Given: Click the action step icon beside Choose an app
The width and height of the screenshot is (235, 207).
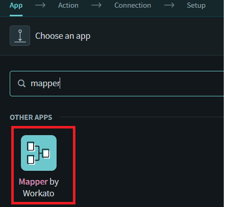Looking at the screenshot, I should (20, 36).
